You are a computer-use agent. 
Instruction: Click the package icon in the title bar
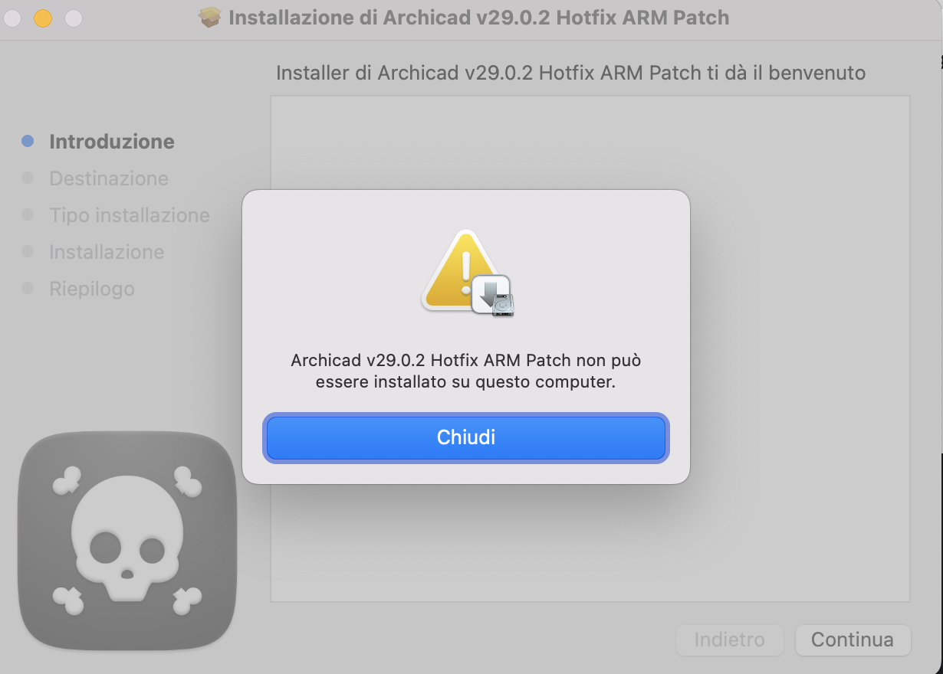(210, 17)
